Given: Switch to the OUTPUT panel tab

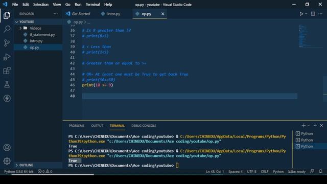Looking at the screenshot, I should 97,126.
